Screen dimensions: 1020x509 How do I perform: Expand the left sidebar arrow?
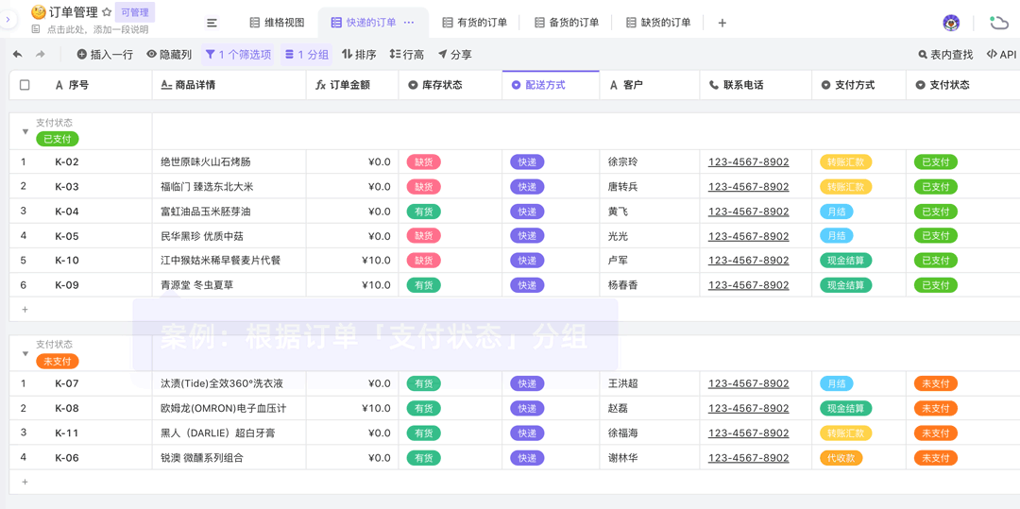8,20
